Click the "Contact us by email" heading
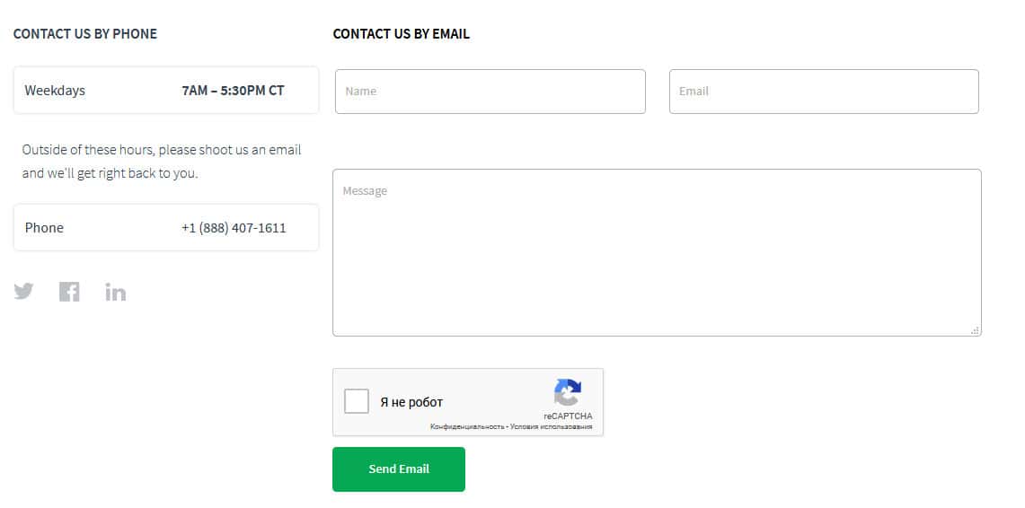Screen dimensions: 1025x508 pyautogui.click(x=401, y=34)
